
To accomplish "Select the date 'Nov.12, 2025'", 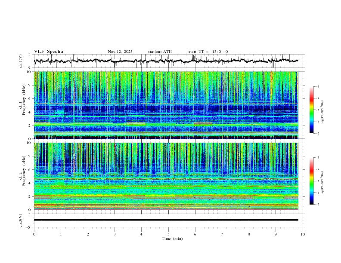I will point(120,52).
